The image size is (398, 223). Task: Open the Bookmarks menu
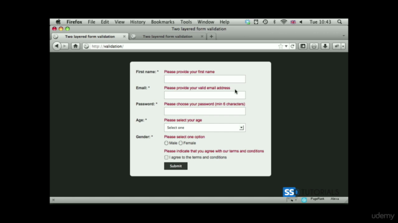163,22
